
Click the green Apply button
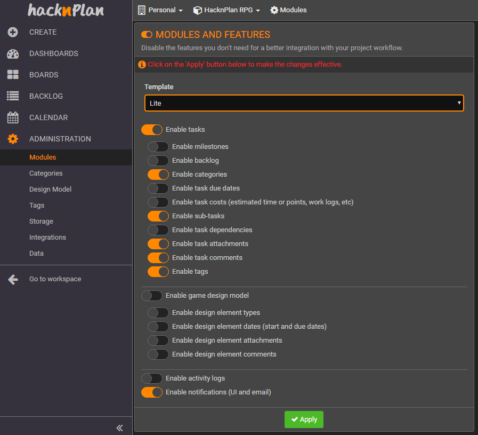[x=304, y=420]
